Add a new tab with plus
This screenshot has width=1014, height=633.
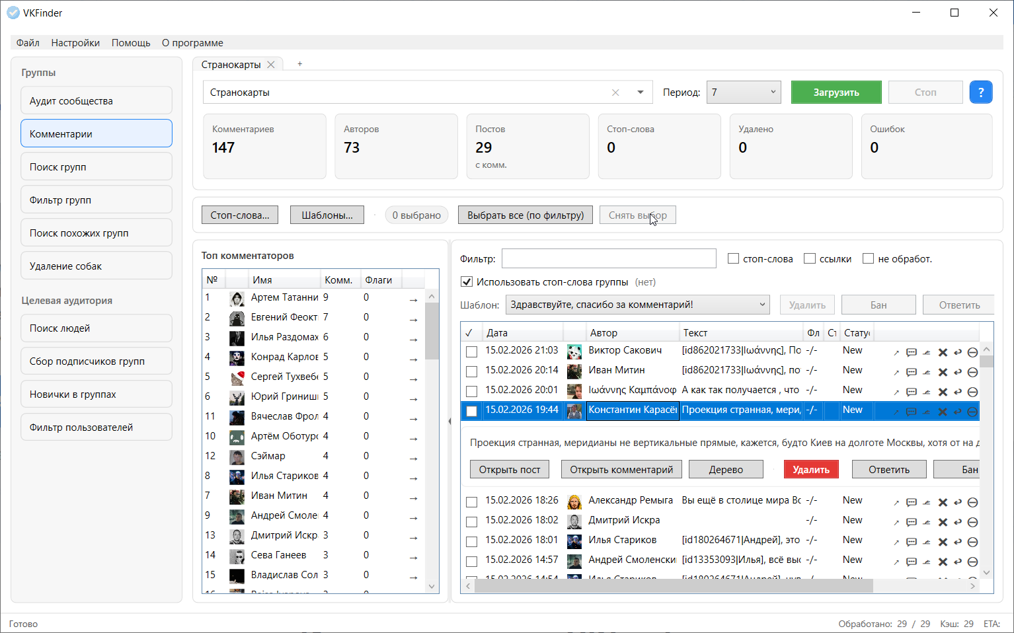[299, 64]
